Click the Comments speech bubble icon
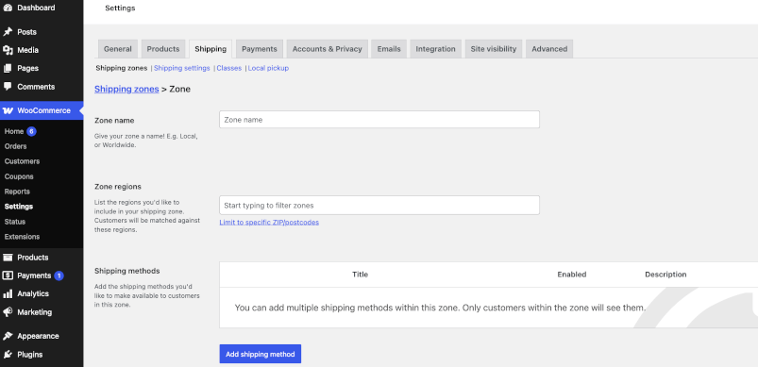The height and width of the screenshot is (367, 758). point(8,87)
